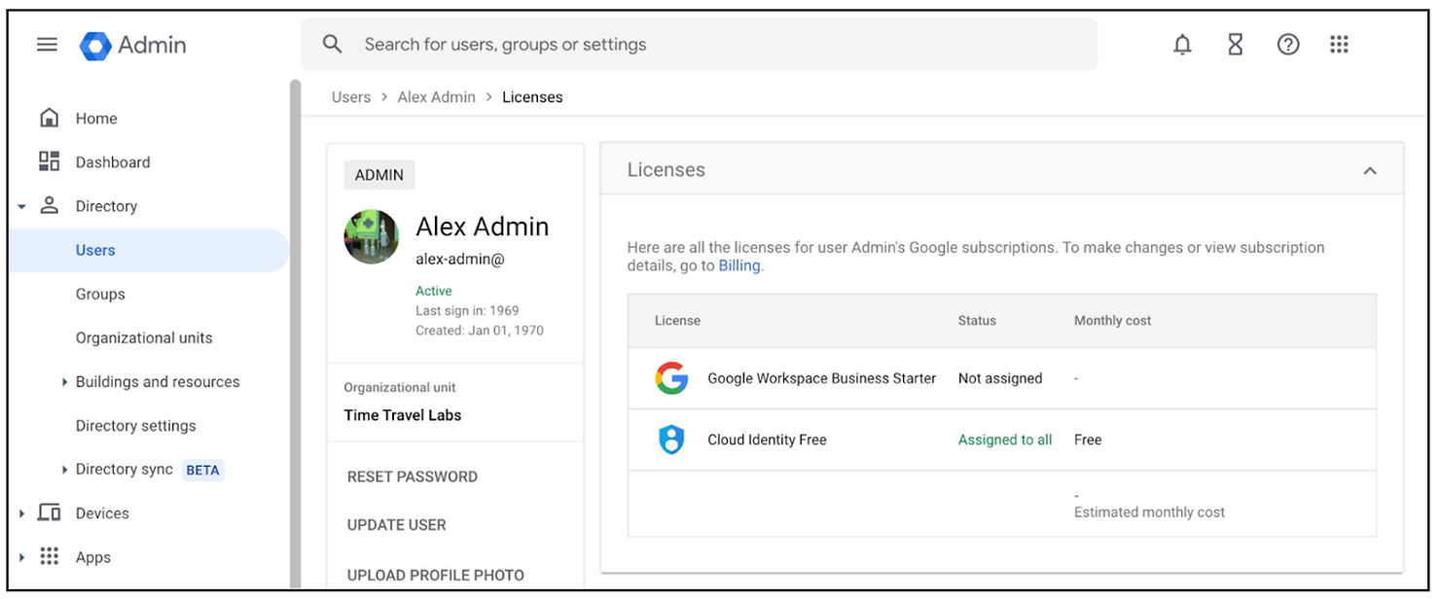
Task: Open the help question mark icon
Action: [1288, 45]
